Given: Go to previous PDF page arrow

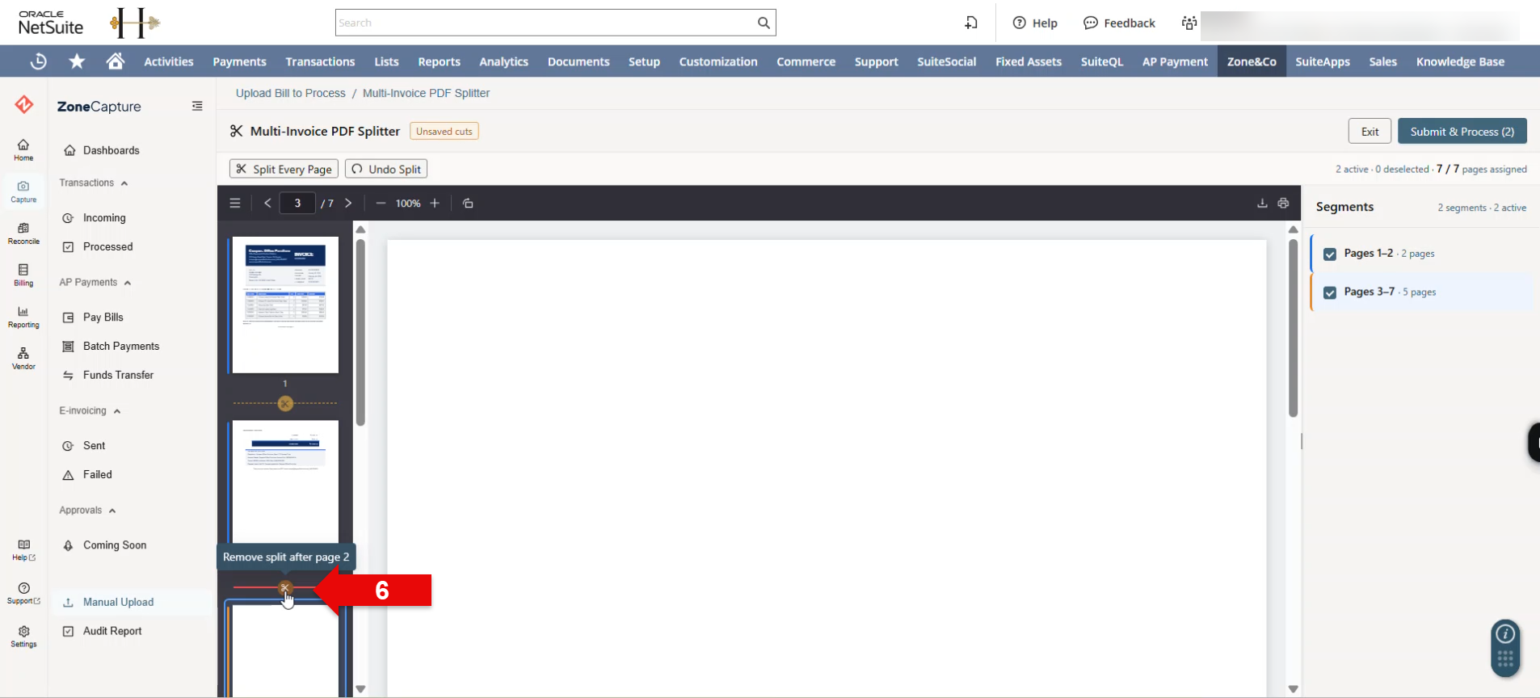Looking at the screenshot, I should click(x=267, y=204).
